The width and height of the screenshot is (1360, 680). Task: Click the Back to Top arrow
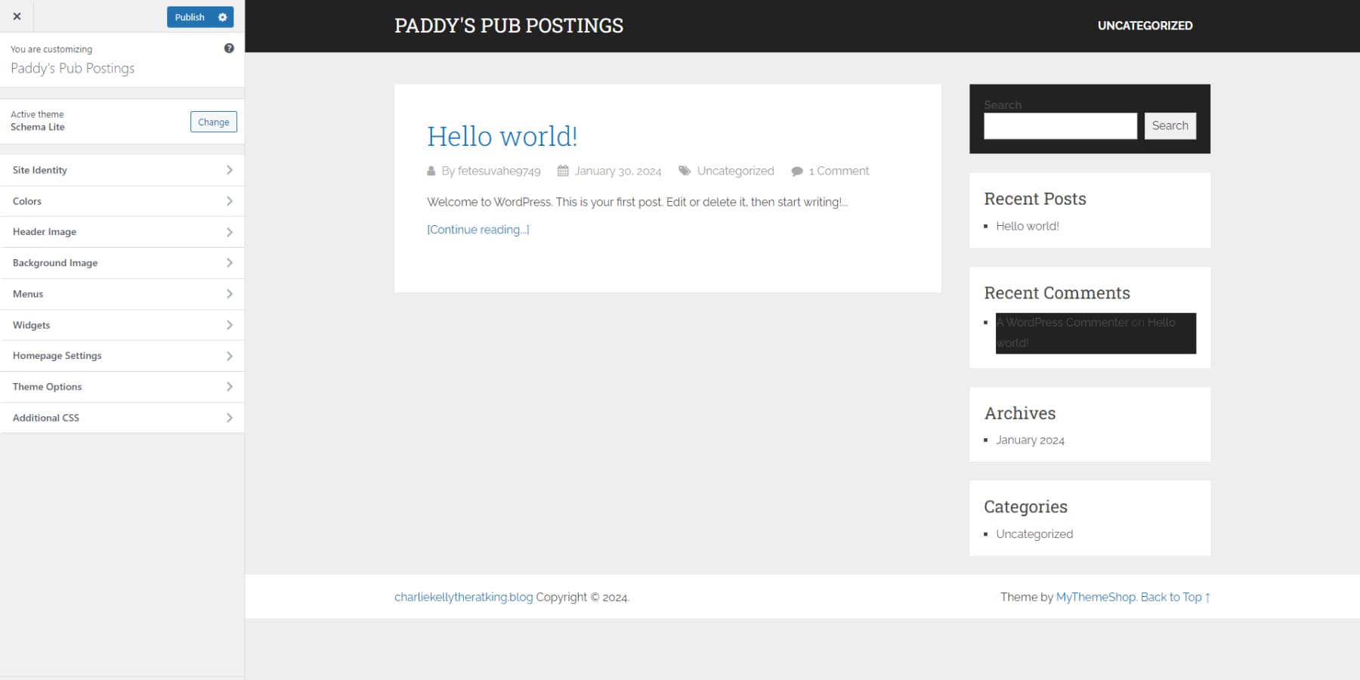1173,597
